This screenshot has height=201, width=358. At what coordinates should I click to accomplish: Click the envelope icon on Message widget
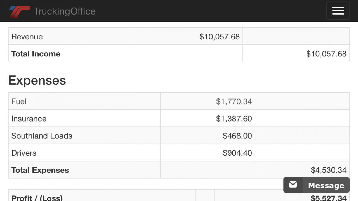(x=293, y=185)
